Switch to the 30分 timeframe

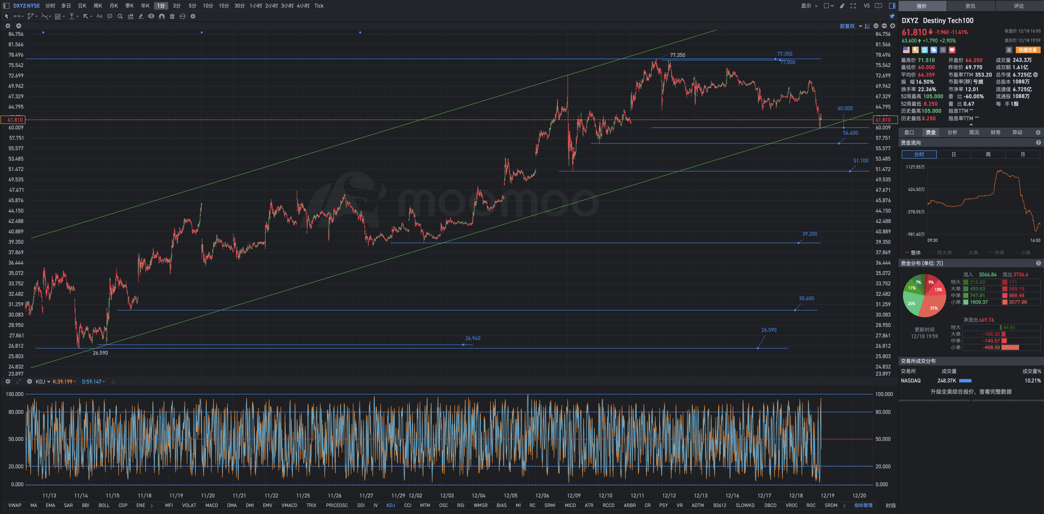tap(239, 6)
